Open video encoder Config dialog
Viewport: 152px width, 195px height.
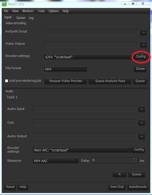pyautogui.click(x=141, y=57)
